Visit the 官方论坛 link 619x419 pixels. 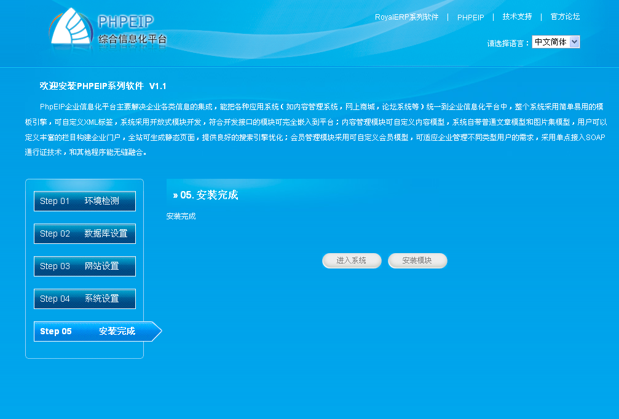point(565,17)
